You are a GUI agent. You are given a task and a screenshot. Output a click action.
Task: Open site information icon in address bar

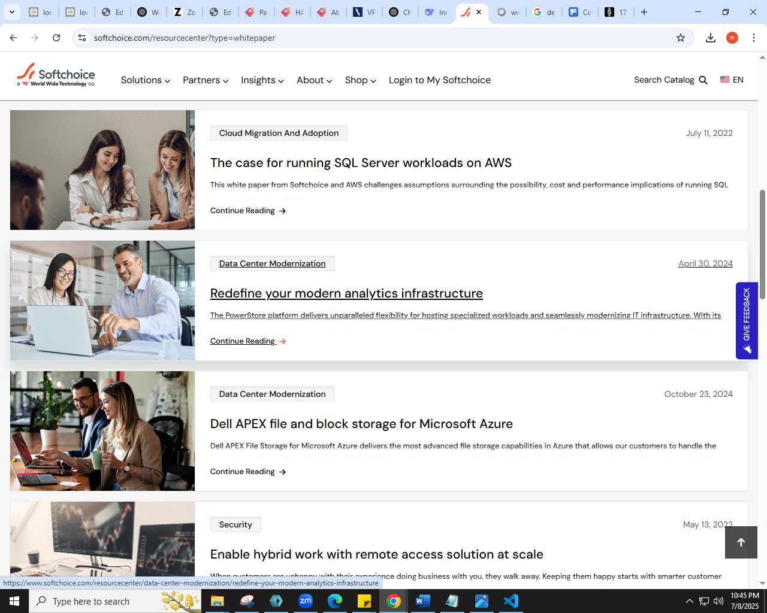coord(82,38)
